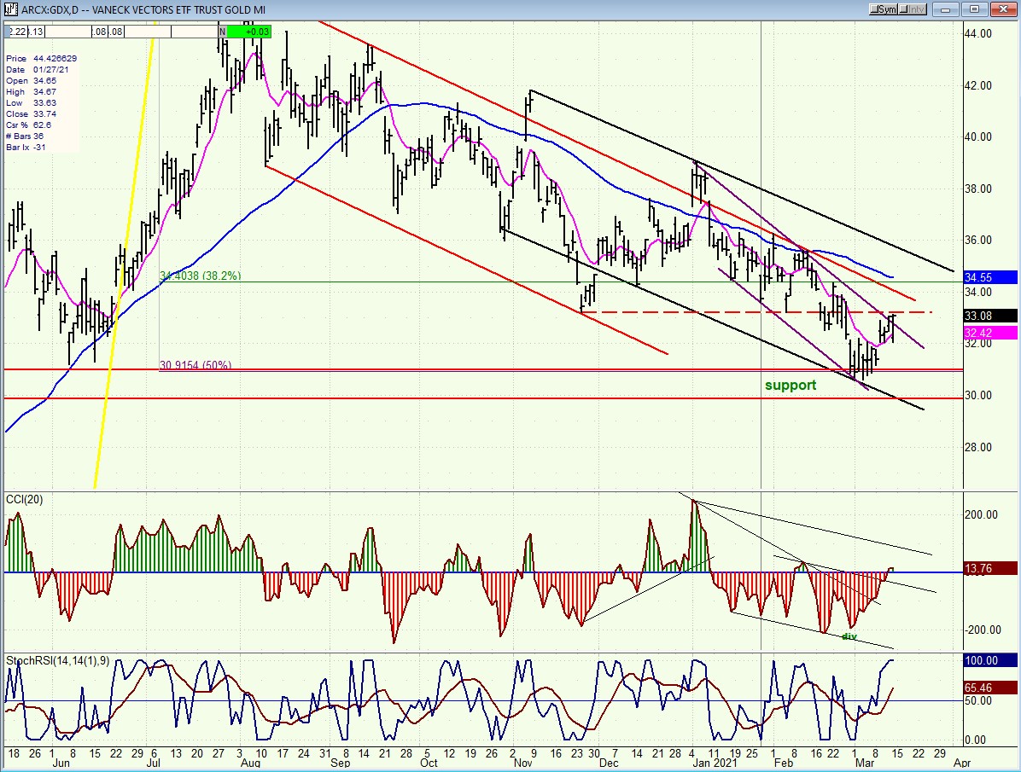Click the Csr % 62.6 row in data box
Viewport: 1021px width, 772px height.
[29, 125]
